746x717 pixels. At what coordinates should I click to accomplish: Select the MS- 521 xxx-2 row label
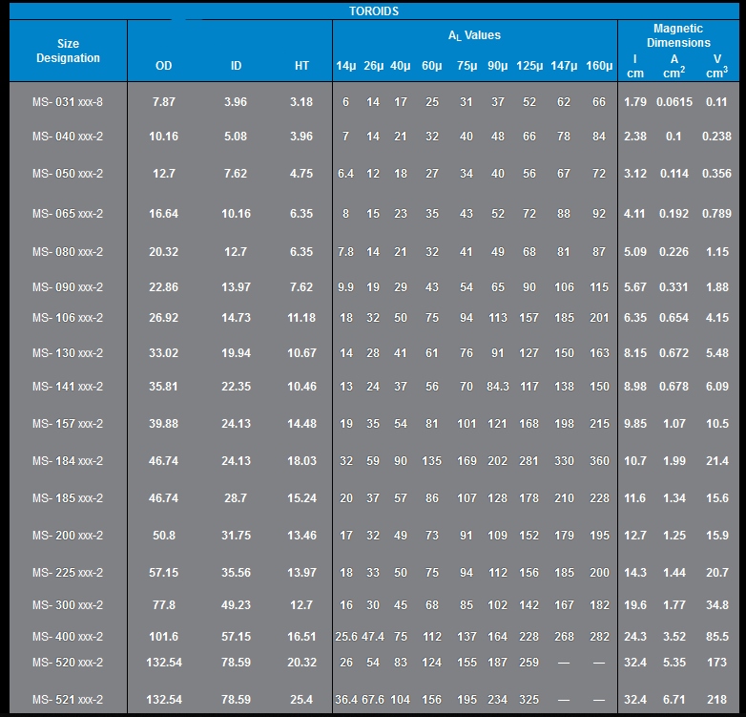pyautogui.click(x=68, y=700)
